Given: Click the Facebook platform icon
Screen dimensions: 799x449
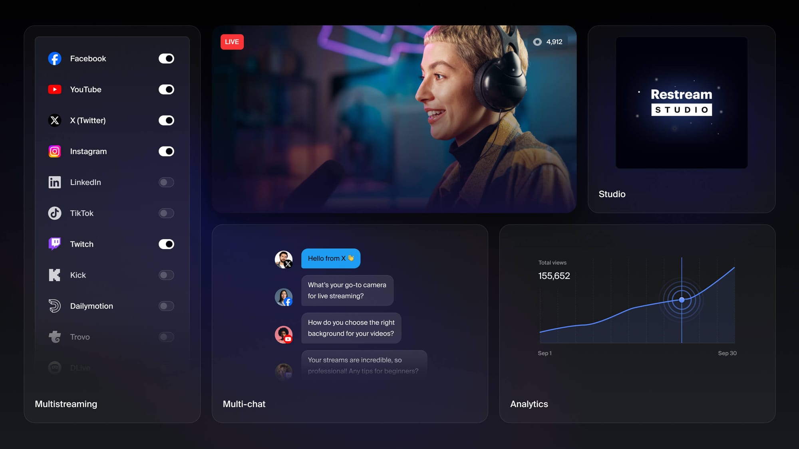Looking at the screenshot, I should [x=54, y=58].
